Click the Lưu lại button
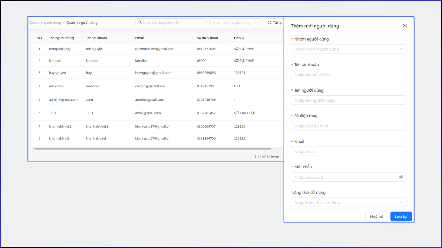Screen dimensions: 442x248 (x=401, y=217)
